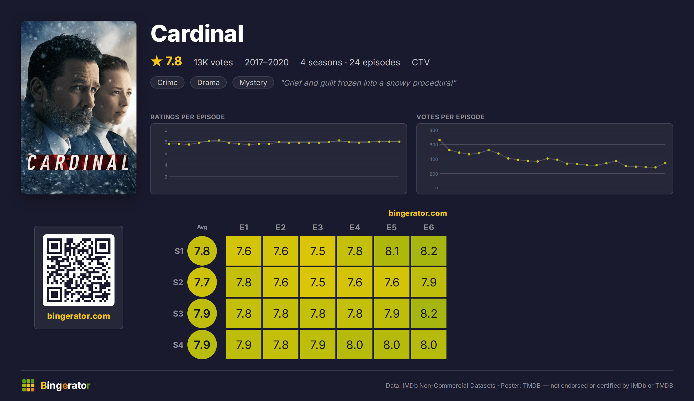The image size is (694, 401).
Task: Open bingerator.com link under QR code
Action: pyautogui.click(x=79, y=316)
